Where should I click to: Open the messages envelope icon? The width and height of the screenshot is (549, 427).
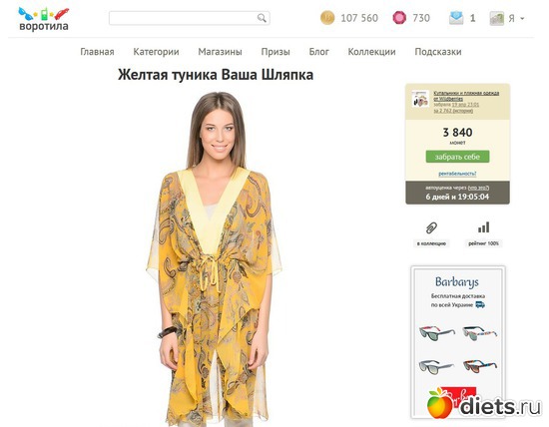(x=456, y=18)
